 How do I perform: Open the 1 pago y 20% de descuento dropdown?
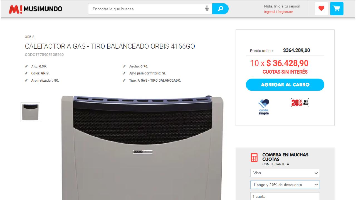285,185
